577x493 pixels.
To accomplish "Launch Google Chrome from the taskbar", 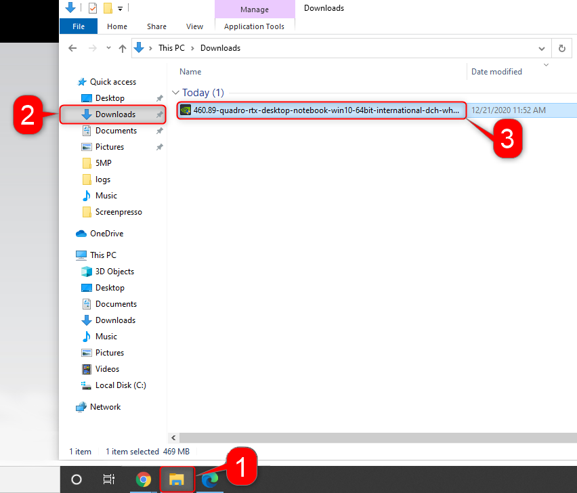I will [143, 479].
